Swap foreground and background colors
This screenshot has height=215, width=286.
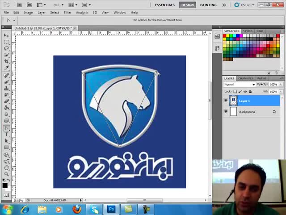(x=8, y=180)
